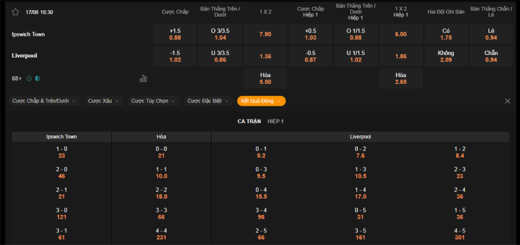The image size is (520, 245).
Task: Select first-half -0.5 handicap at 0.87
Action: [311, 57]
